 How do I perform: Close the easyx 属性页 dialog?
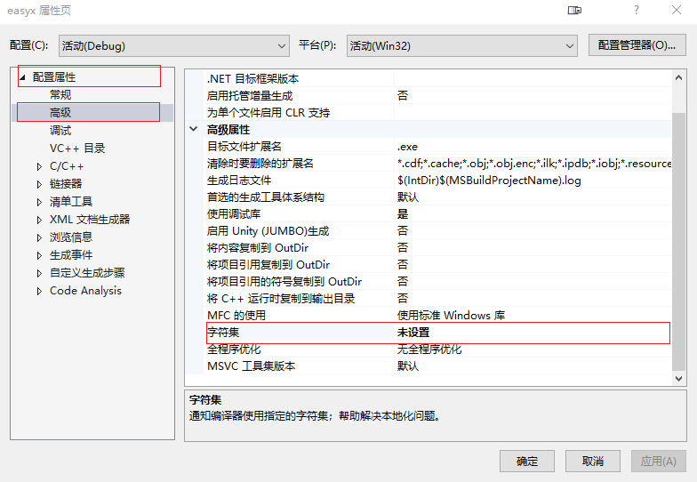tap(676, 10)
